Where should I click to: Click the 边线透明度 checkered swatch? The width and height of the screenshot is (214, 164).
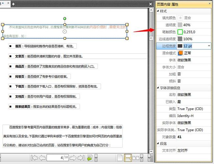pos(180,39)
